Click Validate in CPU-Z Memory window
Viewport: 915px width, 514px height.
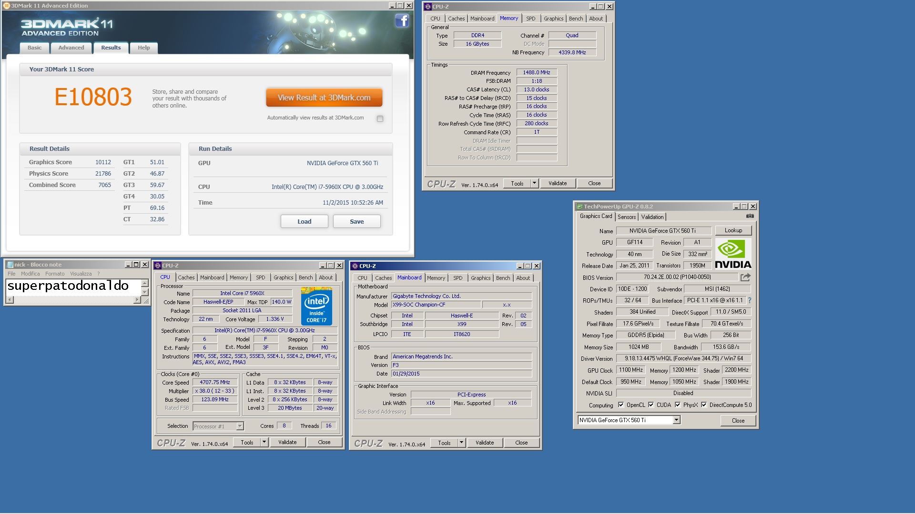point(558,183)
